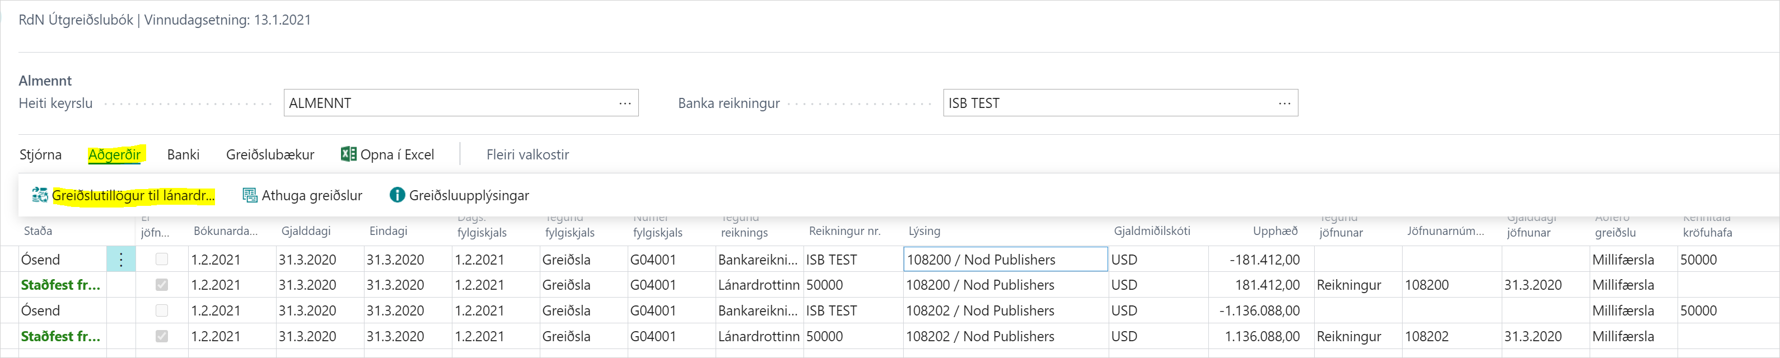Toggle checkbox in second Ósend row
Screen dimensions: 1780x358
click(x=162, y=311)
